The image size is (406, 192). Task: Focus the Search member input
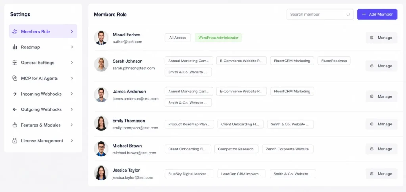[320, 14]
